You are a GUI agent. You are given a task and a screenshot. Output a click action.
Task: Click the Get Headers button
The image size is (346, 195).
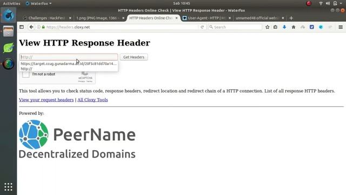[x=134, y=57]
